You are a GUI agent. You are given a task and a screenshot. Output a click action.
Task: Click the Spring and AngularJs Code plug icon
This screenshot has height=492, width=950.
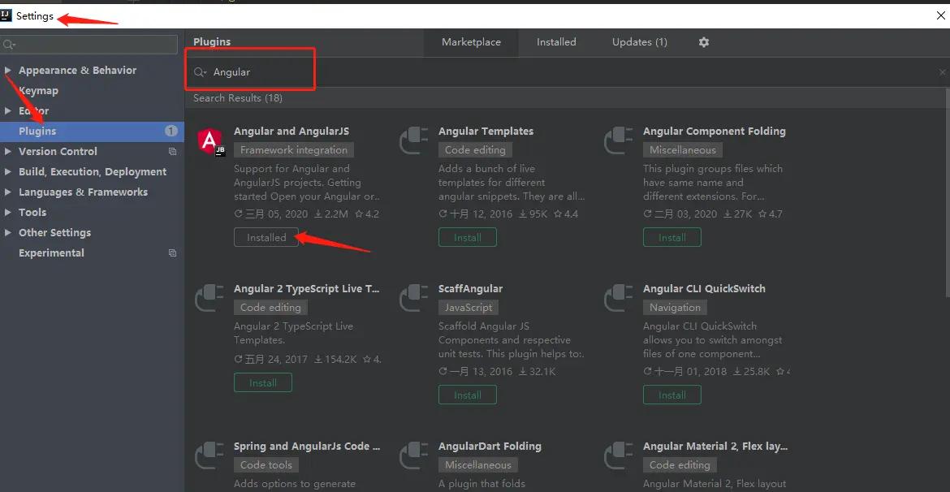click(209, 456)
